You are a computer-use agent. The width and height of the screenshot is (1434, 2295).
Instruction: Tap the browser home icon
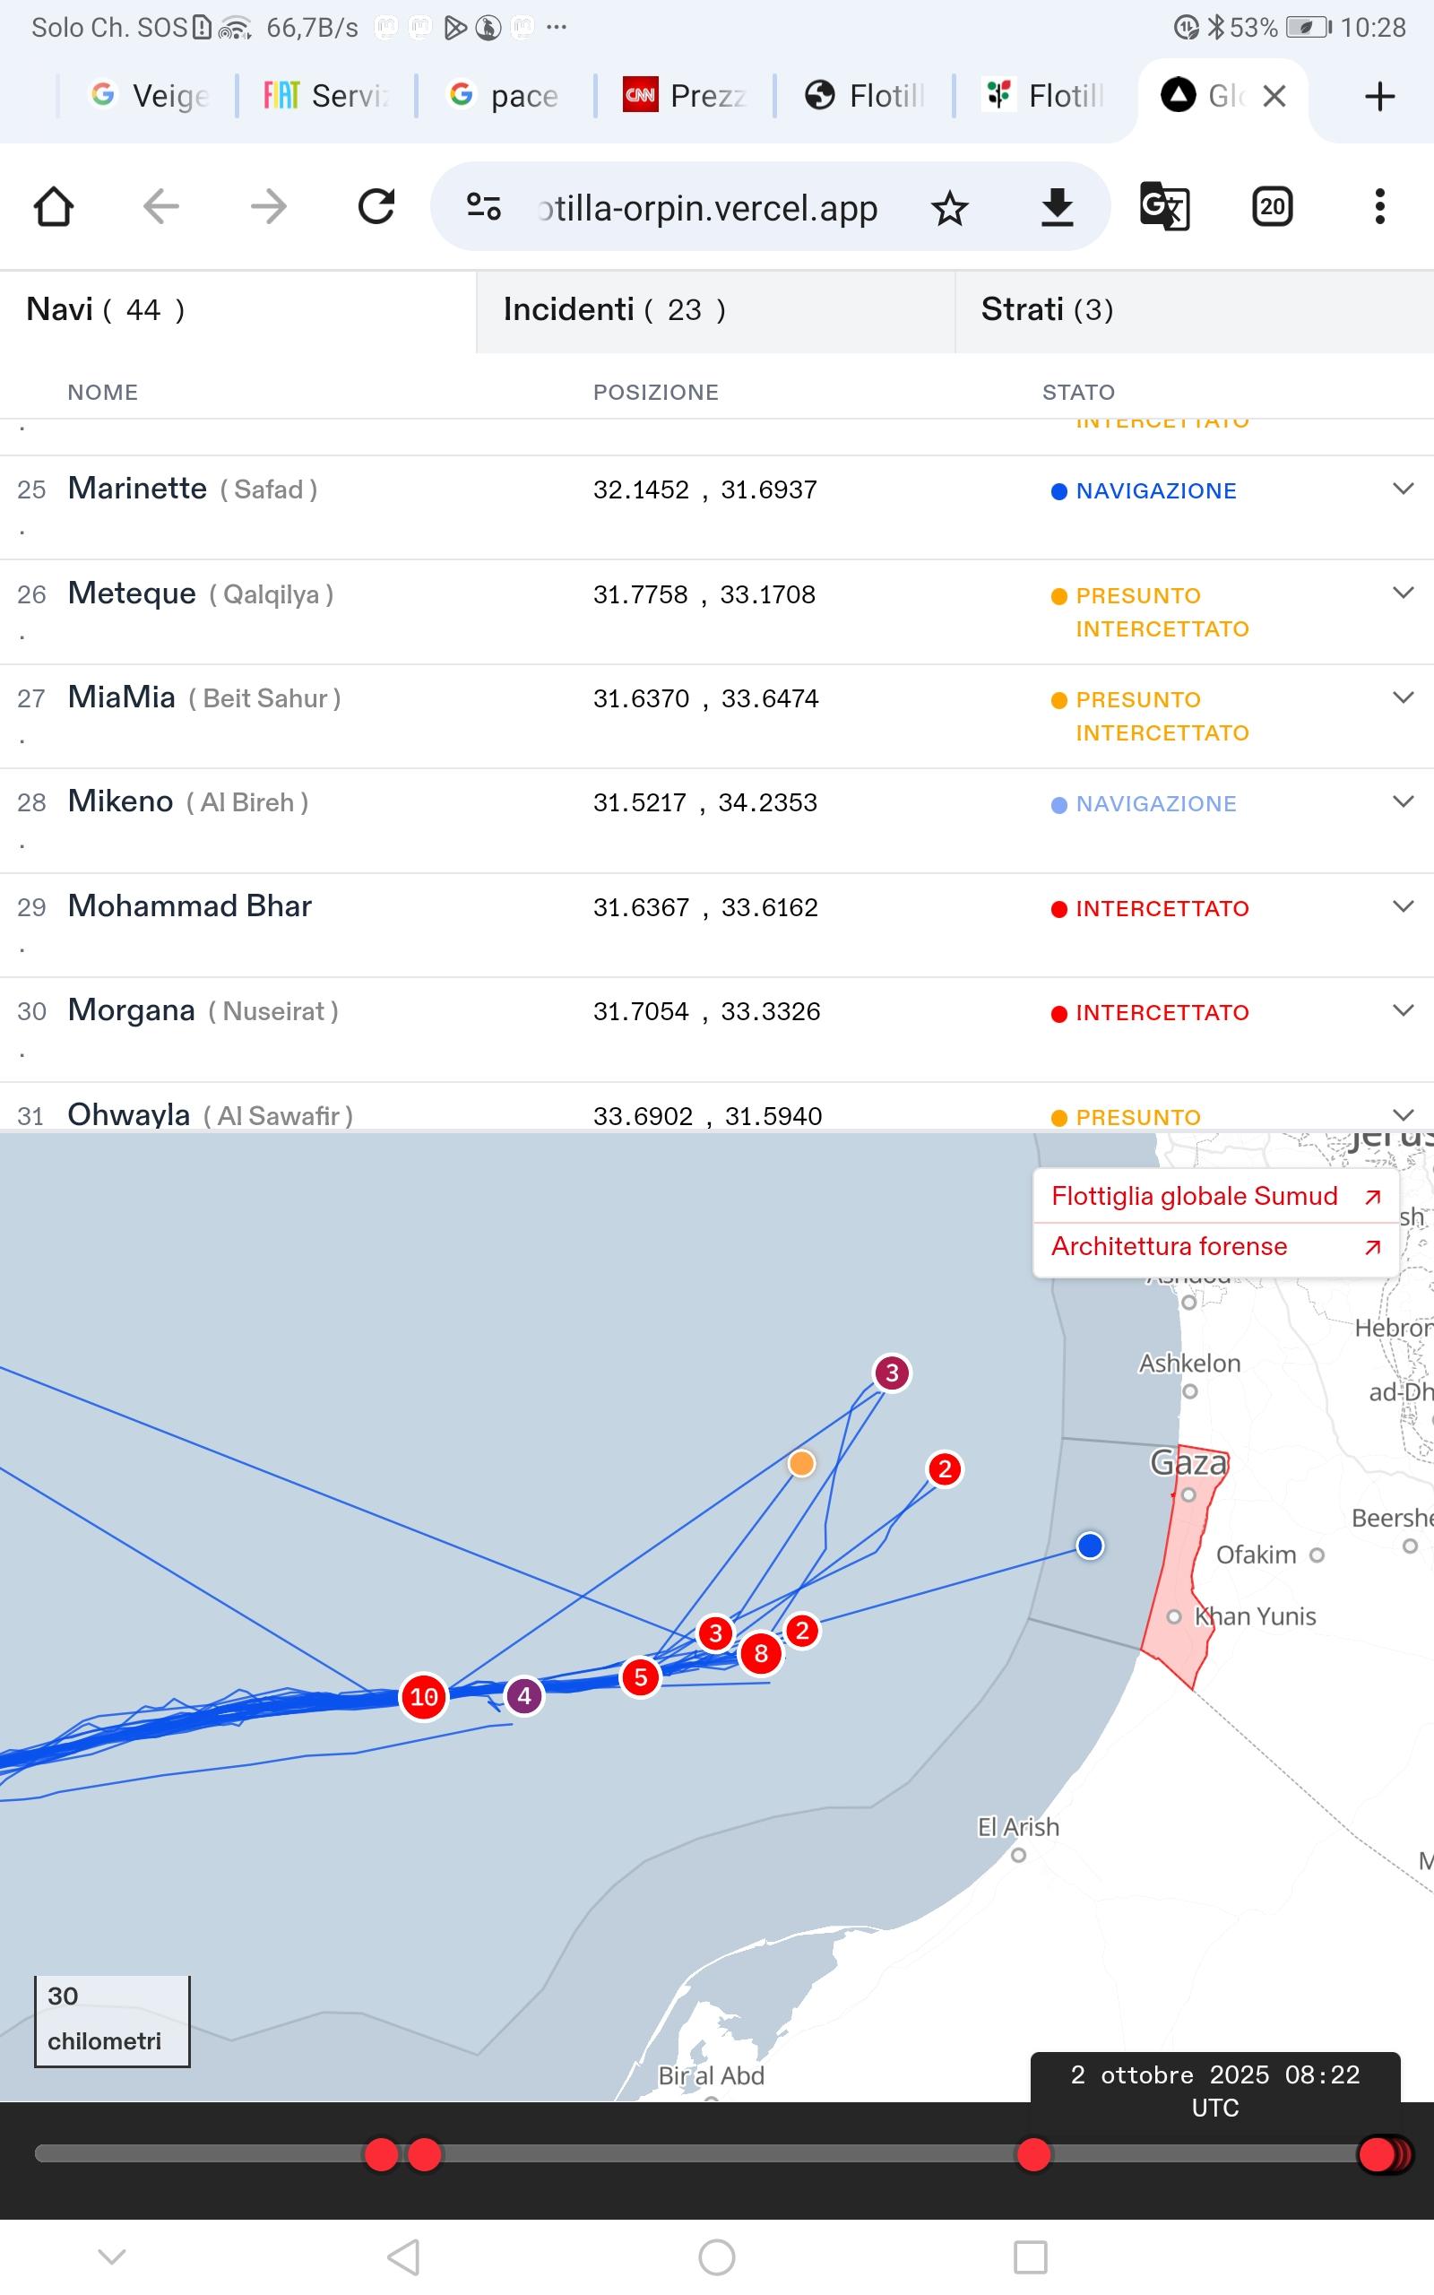pyautogui.click(x=54, y=207)
